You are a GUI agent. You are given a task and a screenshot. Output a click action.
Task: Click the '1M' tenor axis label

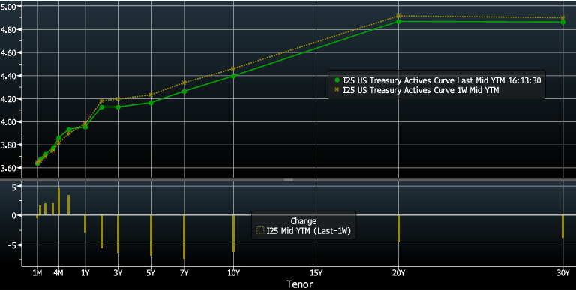pyautogui.click(x=37, y=273)
